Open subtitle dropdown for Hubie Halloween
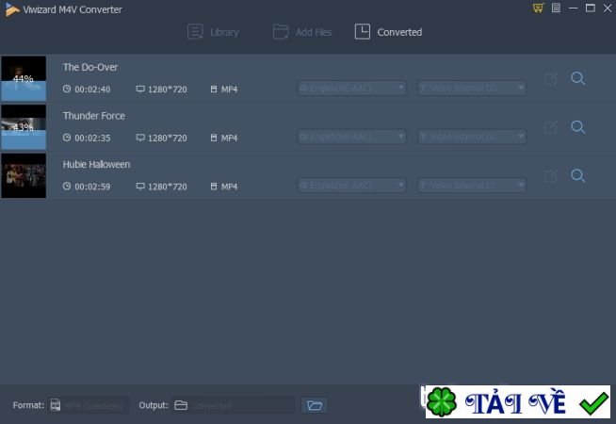The image size is (616, 424). 472,185
